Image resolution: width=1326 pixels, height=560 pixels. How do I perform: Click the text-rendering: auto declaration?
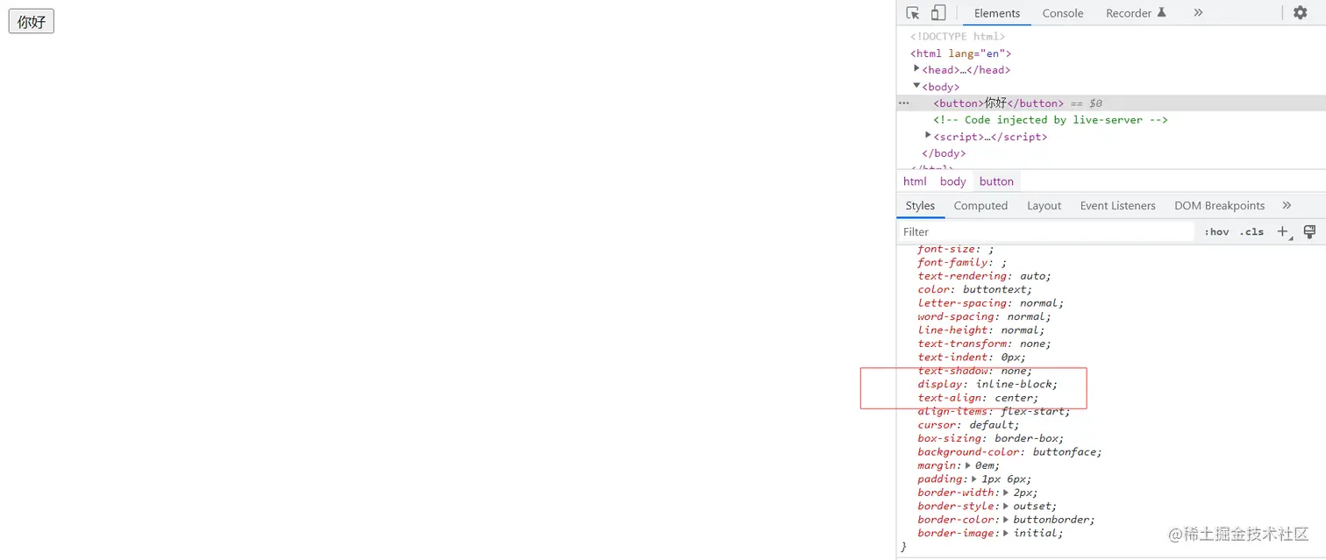pos(984,276)
